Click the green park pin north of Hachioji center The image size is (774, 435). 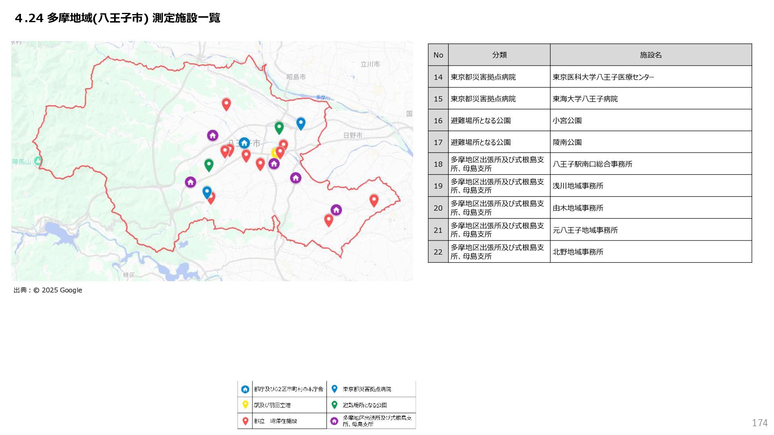[279, 127]
